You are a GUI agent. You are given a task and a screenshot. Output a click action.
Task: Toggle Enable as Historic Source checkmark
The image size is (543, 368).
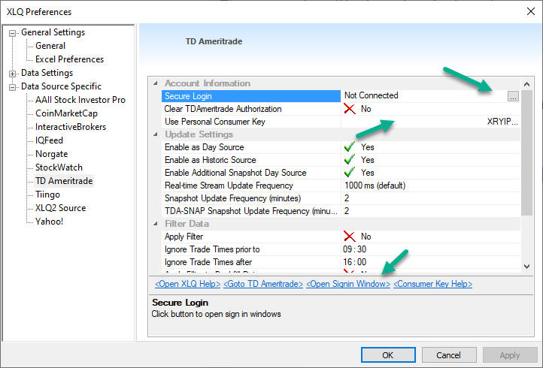[350, 160]
